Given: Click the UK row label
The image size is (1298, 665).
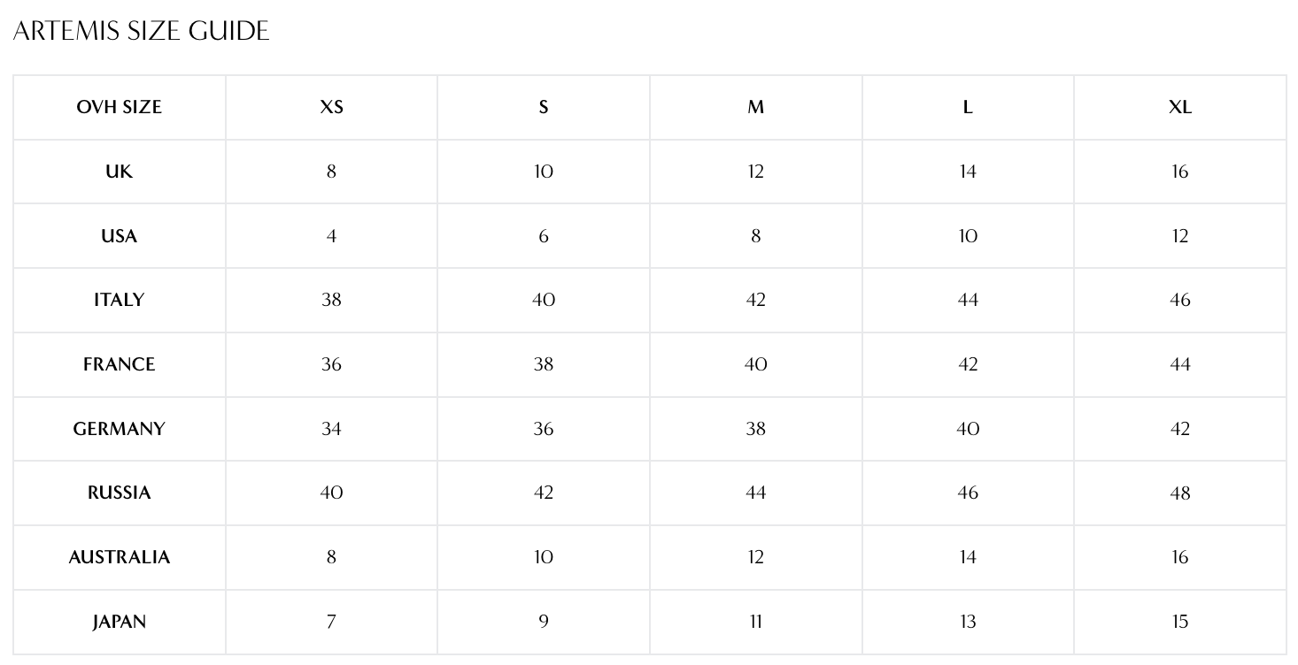Looking at the screenshot, I should coord(119,172).
